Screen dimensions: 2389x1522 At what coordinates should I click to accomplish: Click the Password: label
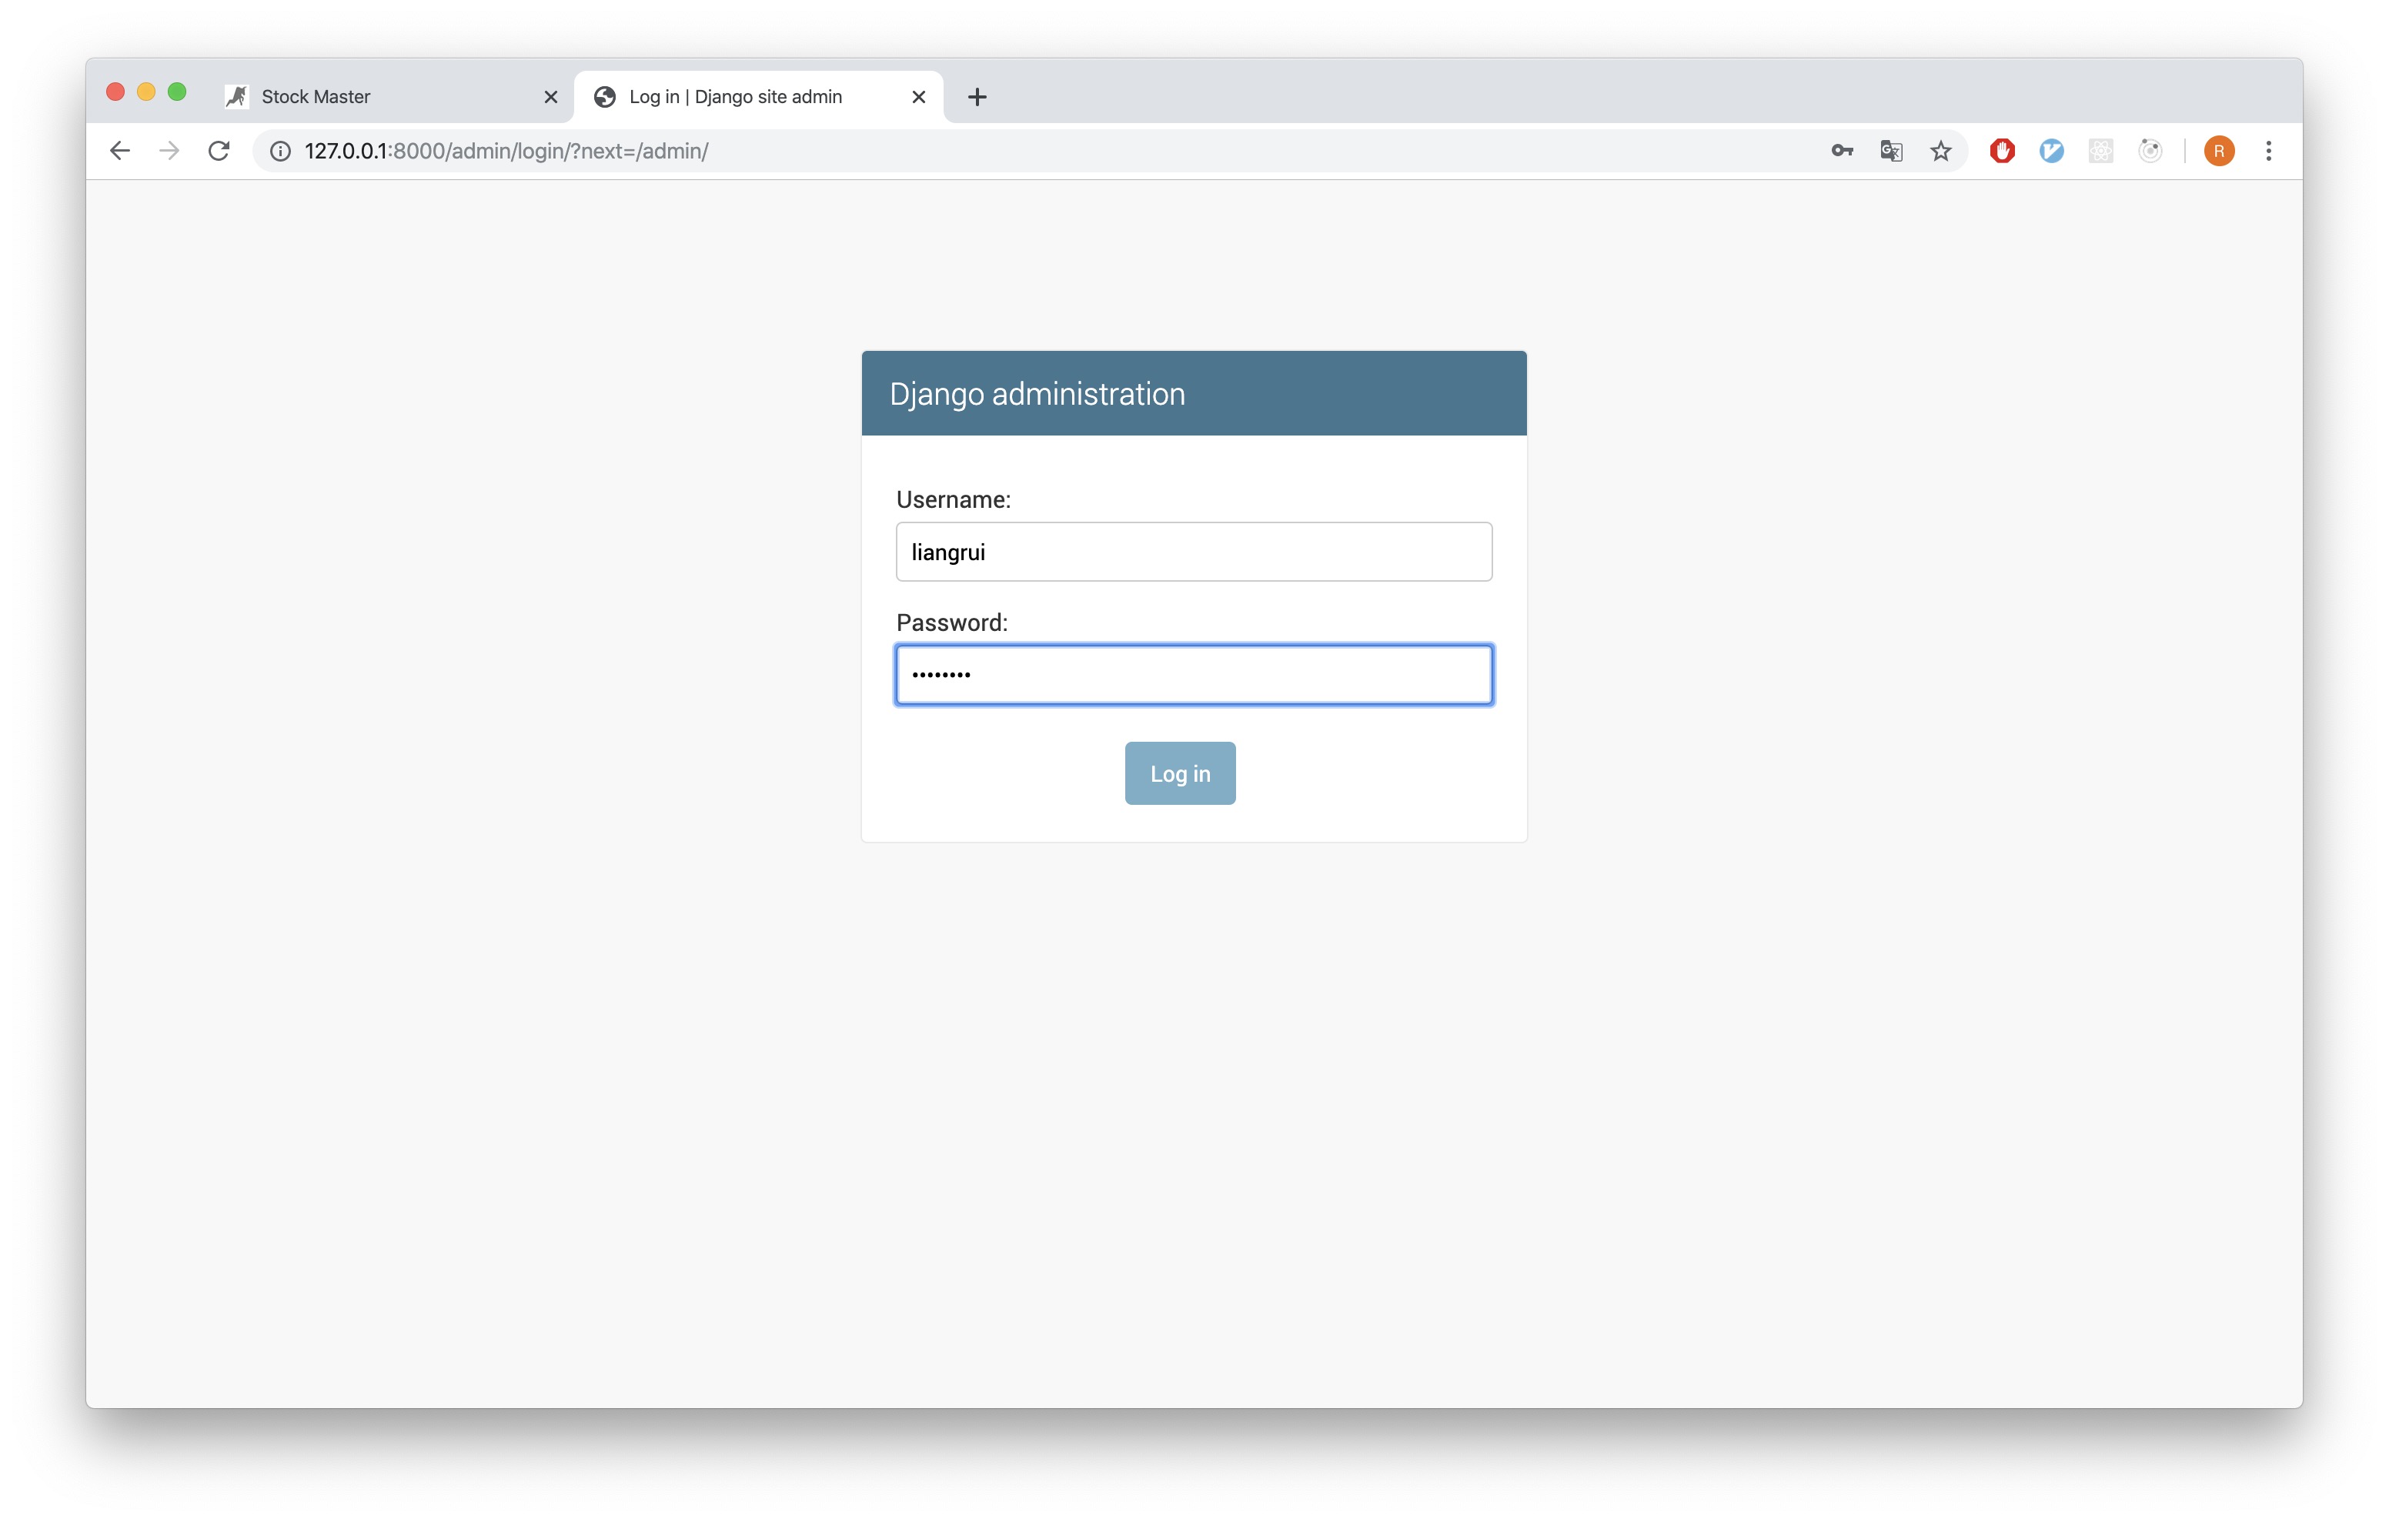coord(951,622)
